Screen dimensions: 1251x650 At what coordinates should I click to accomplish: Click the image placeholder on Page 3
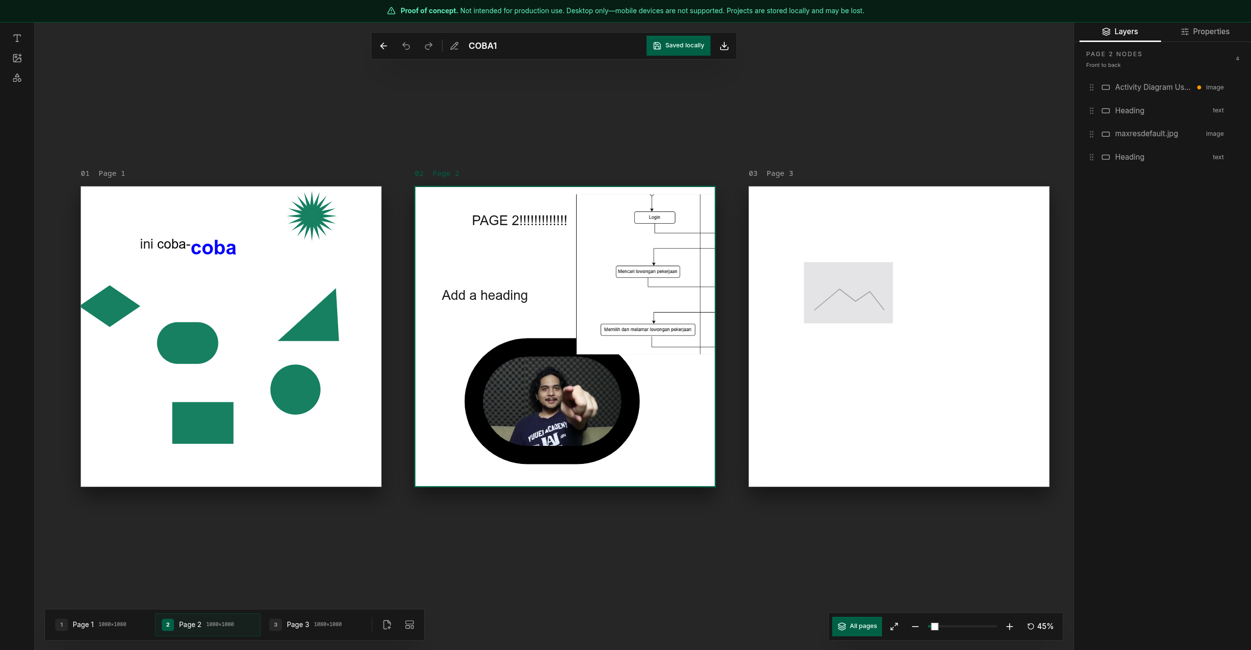pyautogui.click(x=848, y=293)
